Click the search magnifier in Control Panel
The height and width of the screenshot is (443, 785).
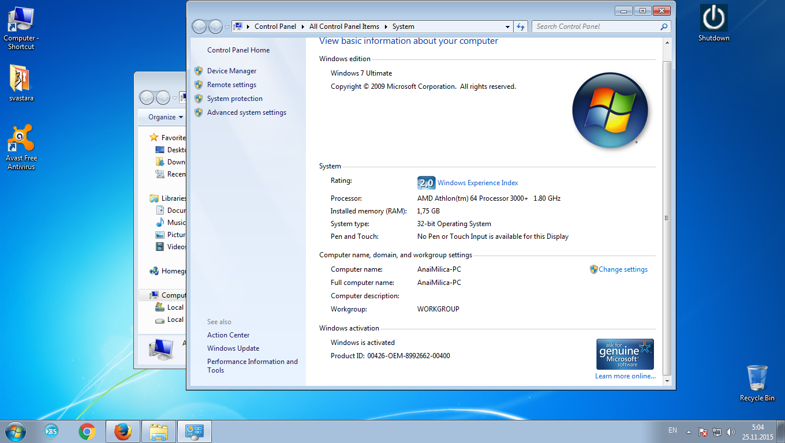pos(664,27)
